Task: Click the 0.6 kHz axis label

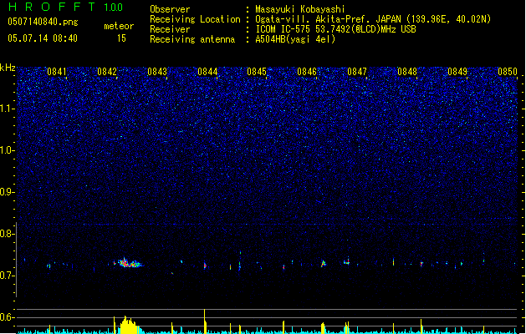Action: (x=7, y=317)
